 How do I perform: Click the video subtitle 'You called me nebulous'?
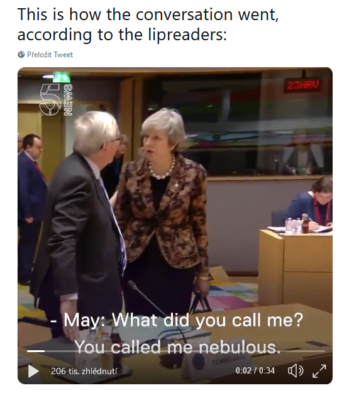click(177, 347)
